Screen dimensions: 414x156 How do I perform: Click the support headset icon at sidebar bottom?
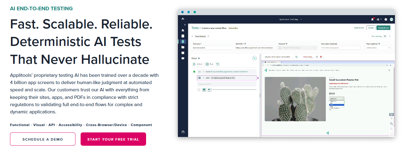(183, 132)
